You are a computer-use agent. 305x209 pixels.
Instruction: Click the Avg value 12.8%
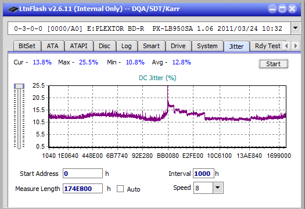[x=182, y=62]
